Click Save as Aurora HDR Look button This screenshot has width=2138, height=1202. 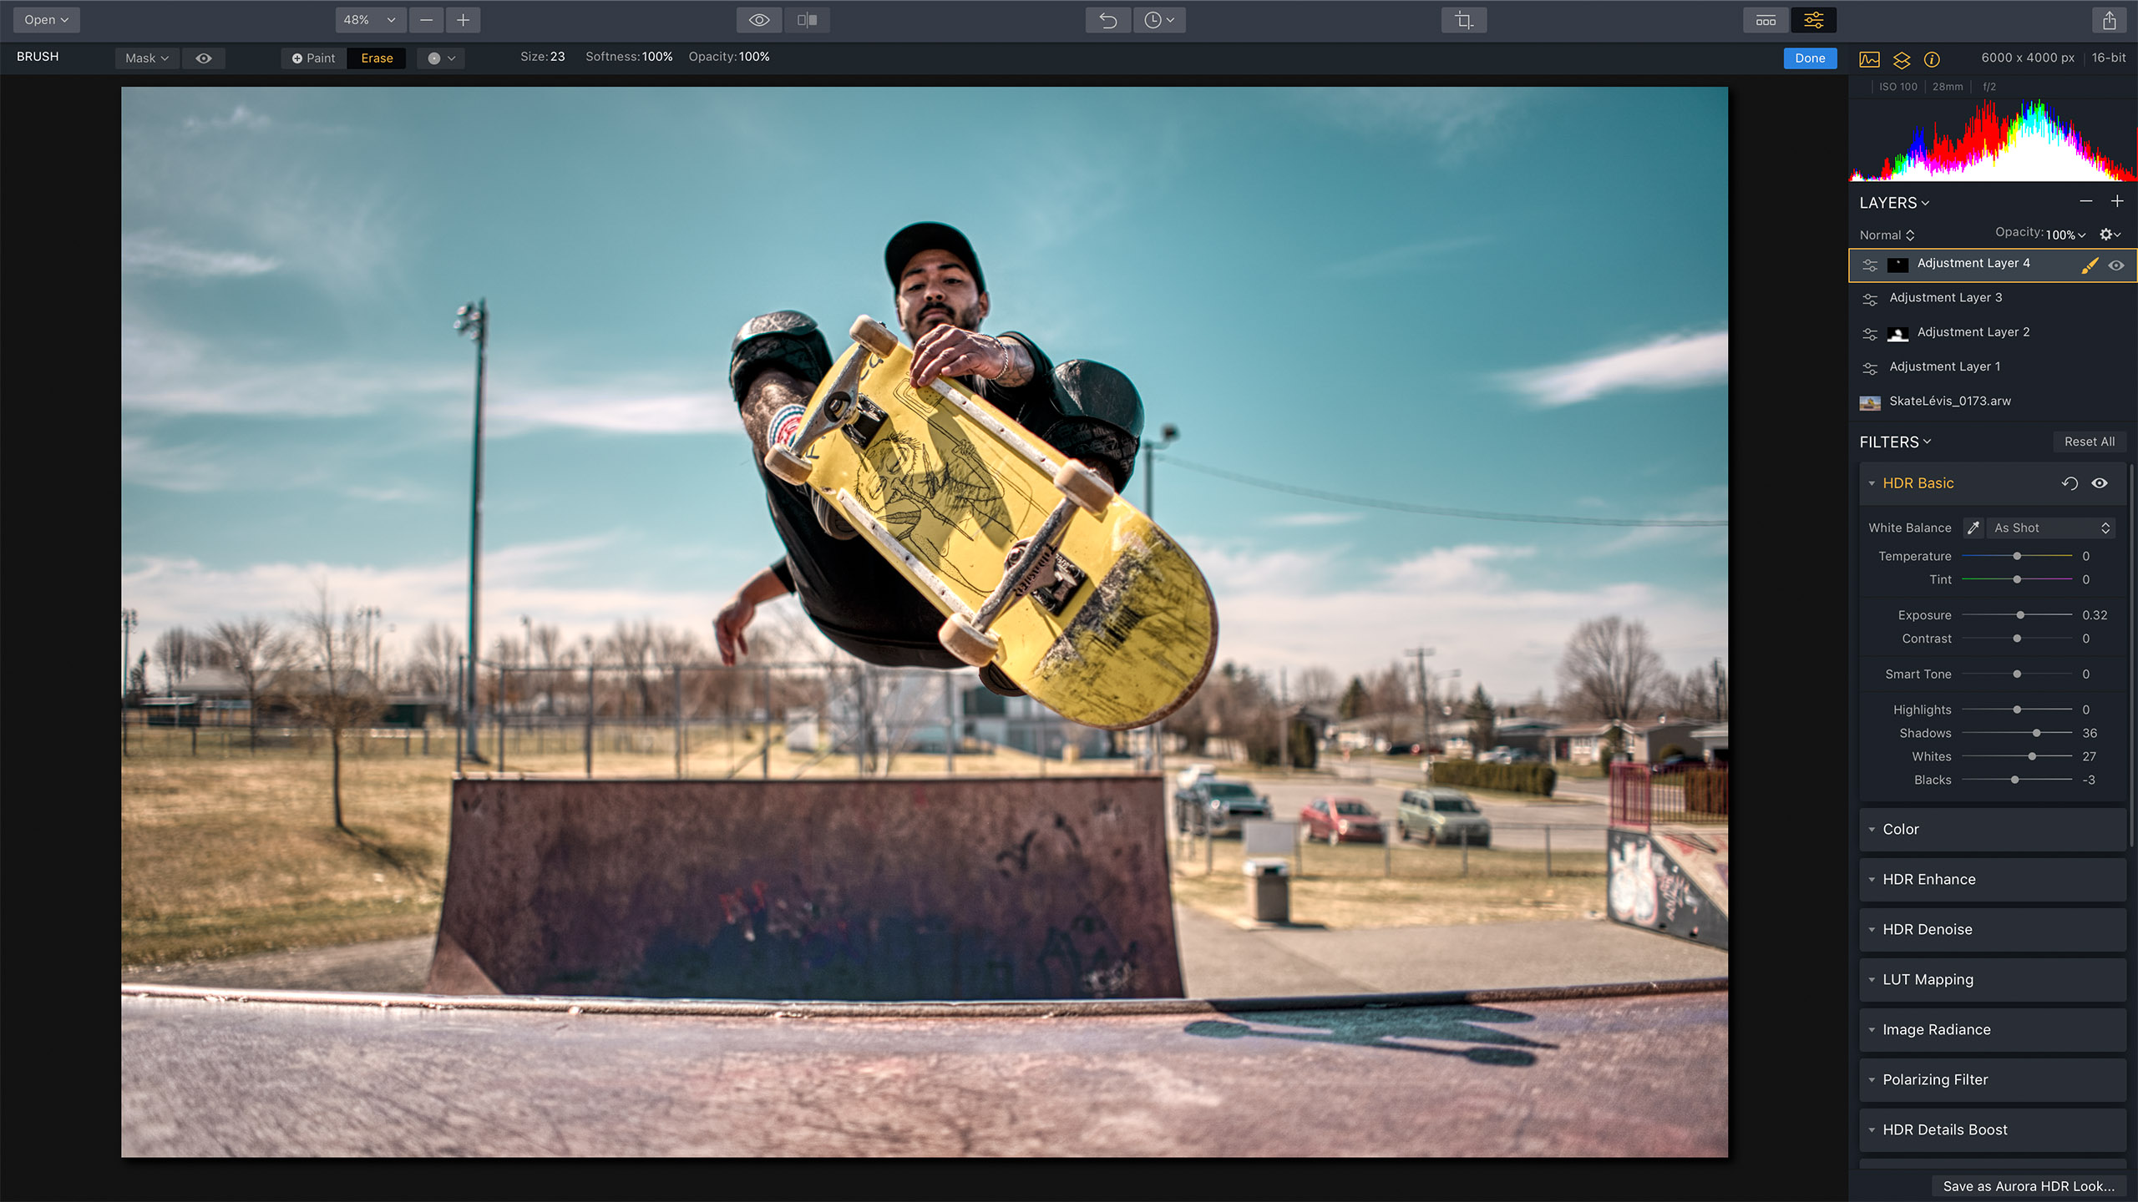[2029, 1186]
